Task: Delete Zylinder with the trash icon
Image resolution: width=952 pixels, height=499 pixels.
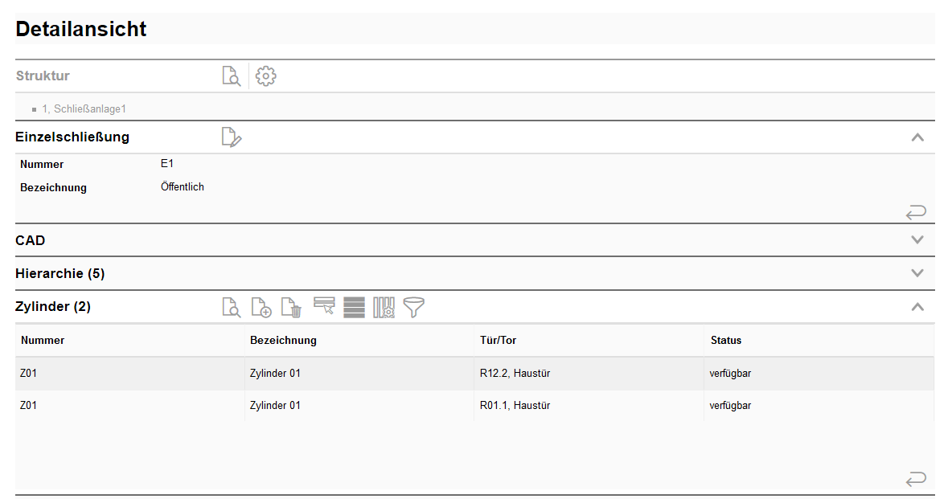Action: coord(291,307)
